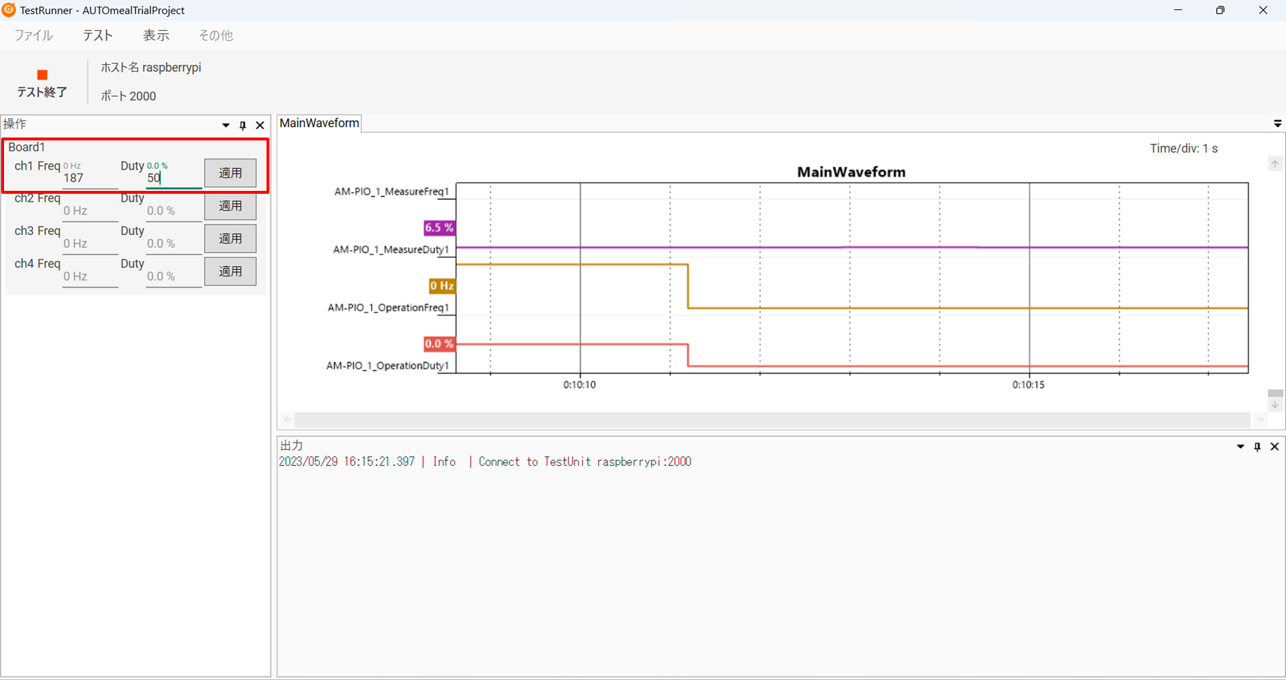Open the テスト menu
1286x680 pixels.
(x=98, y=35)
